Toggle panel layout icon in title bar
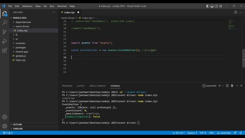 212,6
